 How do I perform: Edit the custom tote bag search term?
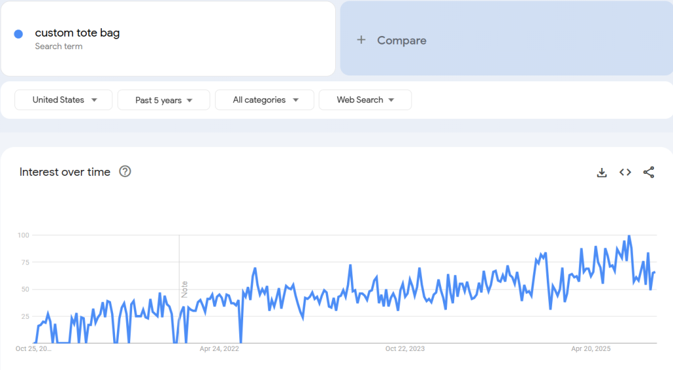(x=78, y=33)
